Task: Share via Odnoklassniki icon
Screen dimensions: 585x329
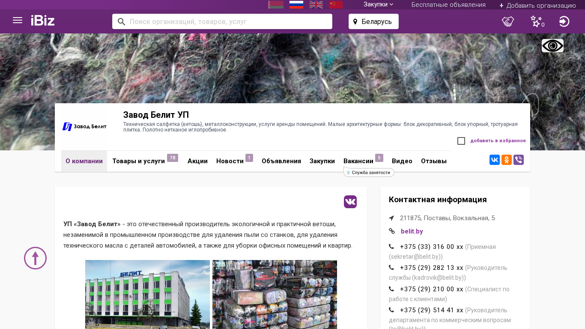Action: pyautogui.click(x=507, y=160)
